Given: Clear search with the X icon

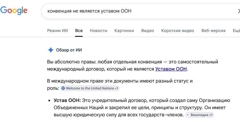Looking at the screenshot, I should pos(238,11).
